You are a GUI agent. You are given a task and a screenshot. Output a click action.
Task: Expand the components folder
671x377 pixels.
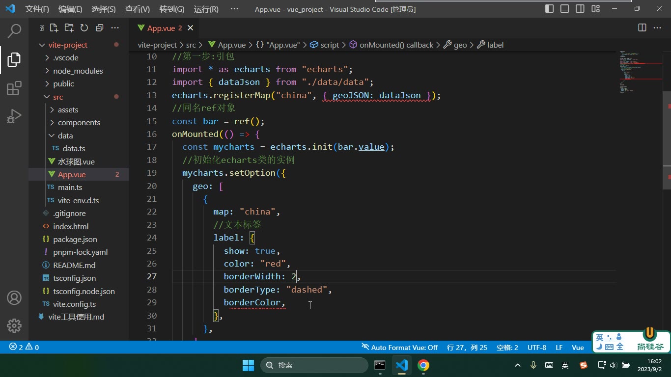tap(79, 122)
